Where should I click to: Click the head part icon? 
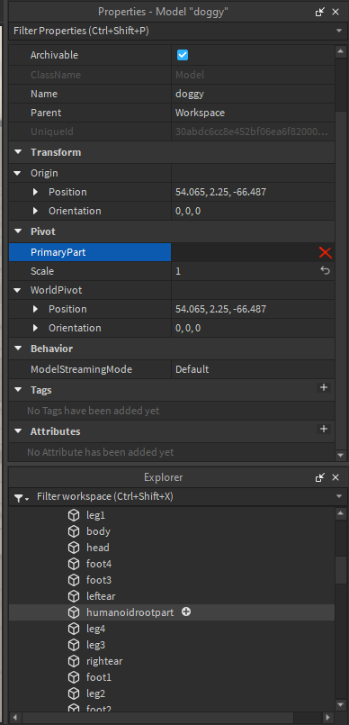(x=74, y=548)
